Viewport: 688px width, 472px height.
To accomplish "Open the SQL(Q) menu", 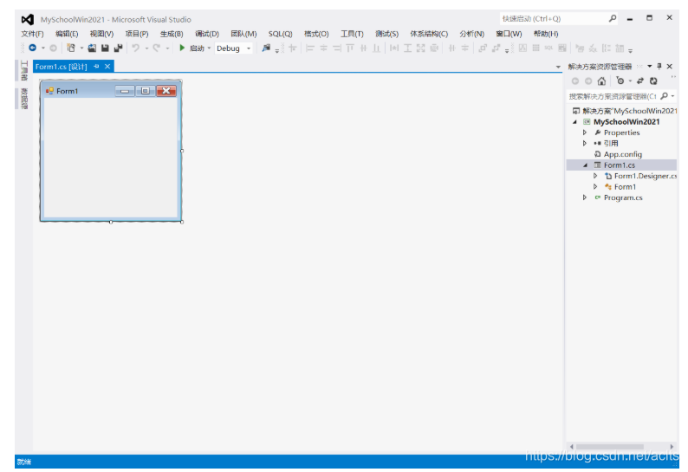I will pos(281,34).
